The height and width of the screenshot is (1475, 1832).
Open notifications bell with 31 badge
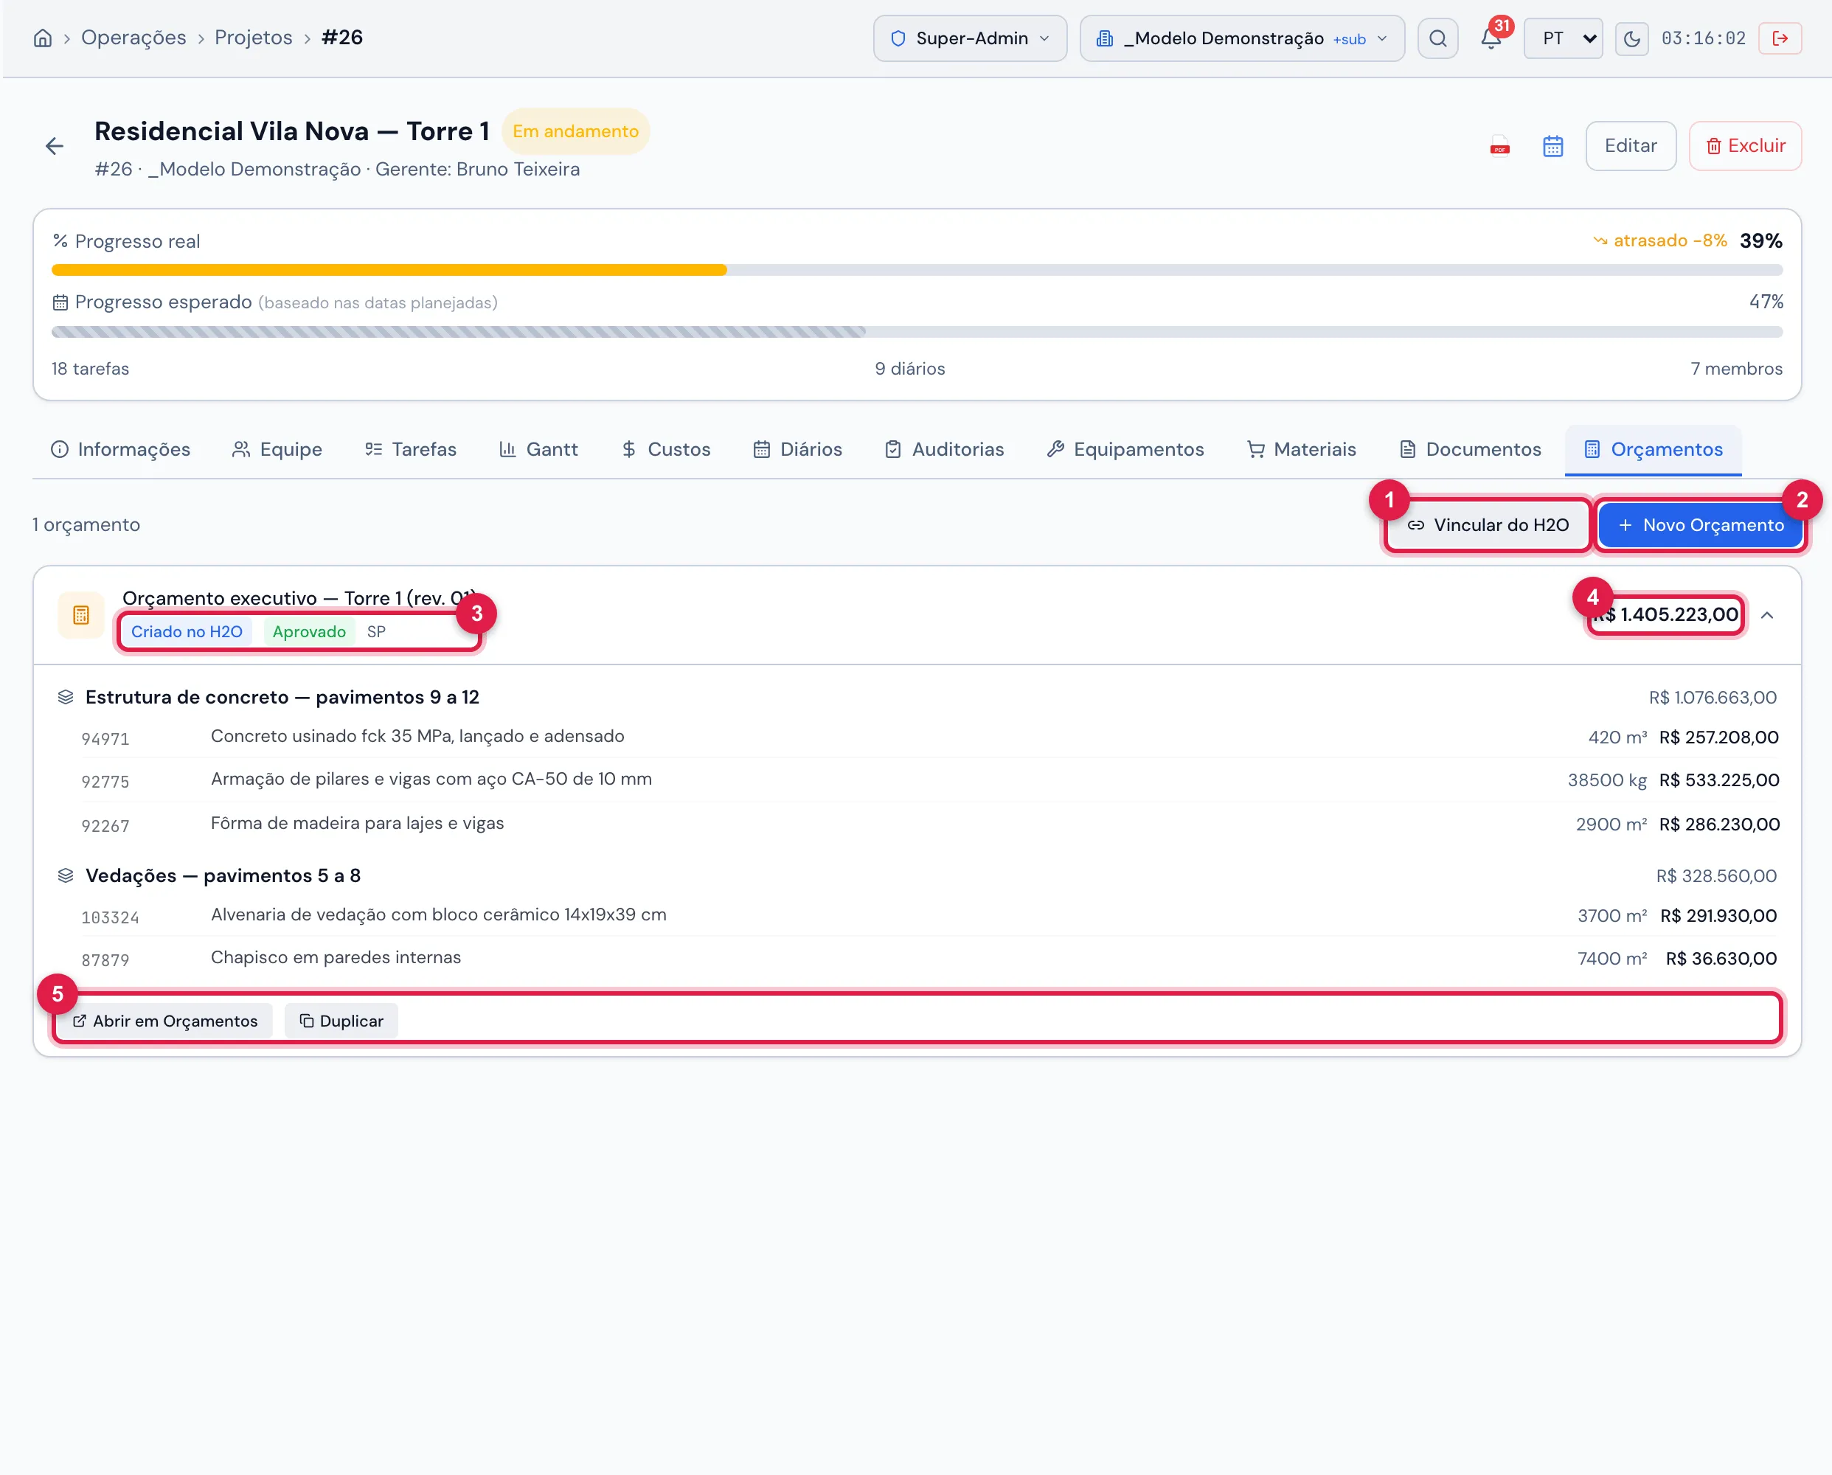(x=1491, y=38)
